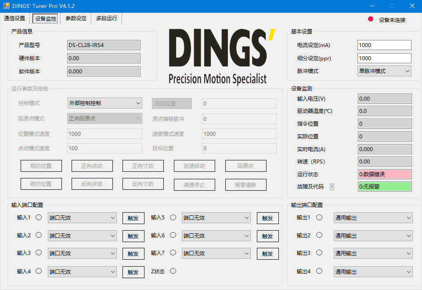
Task: Click the 触发 button for 输入4
Action: pos(133,272)
